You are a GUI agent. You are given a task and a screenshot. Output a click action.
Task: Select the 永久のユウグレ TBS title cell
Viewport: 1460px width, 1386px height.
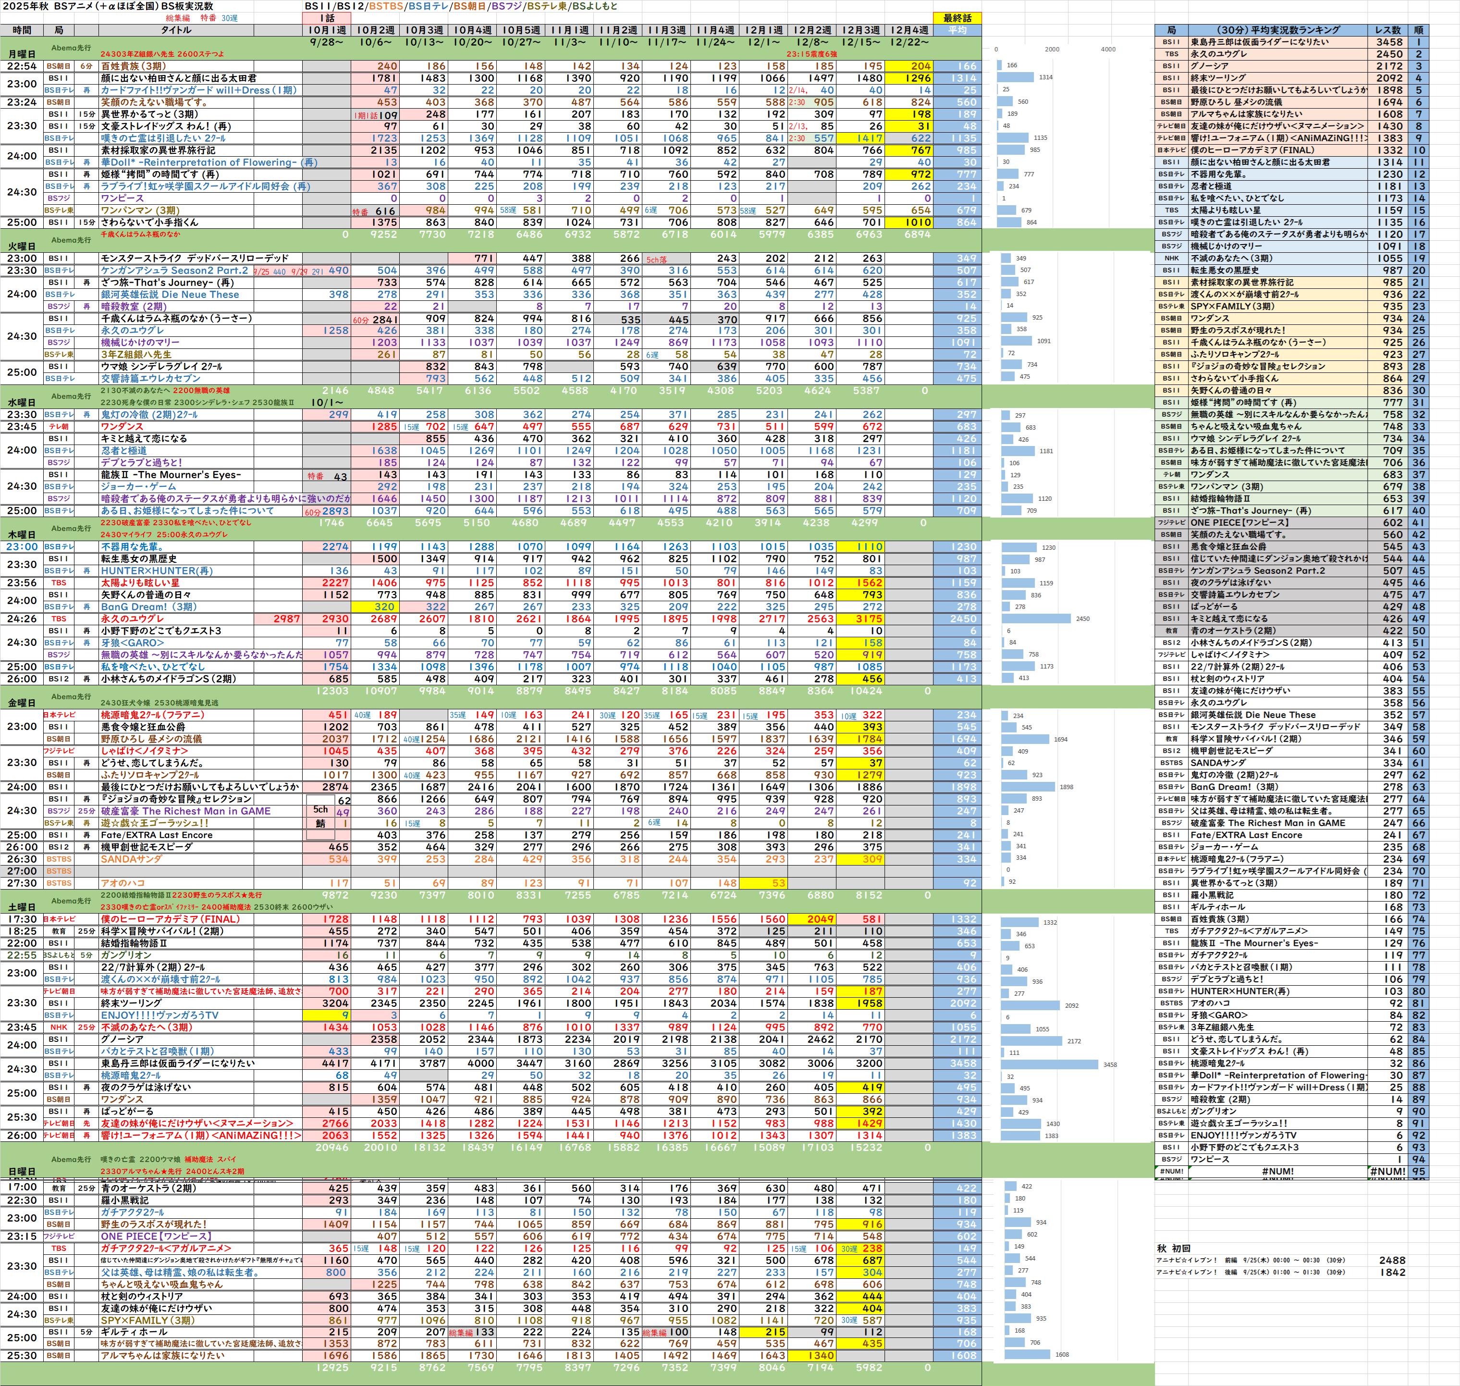pyautogui.click(x=133, y=619)
